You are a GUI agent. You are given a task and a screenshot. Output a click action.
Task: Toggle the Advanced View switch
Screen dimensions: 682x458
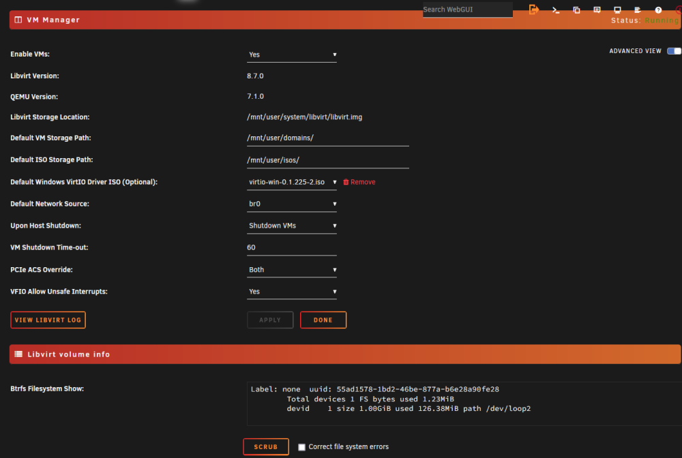[x=674, y=51]
